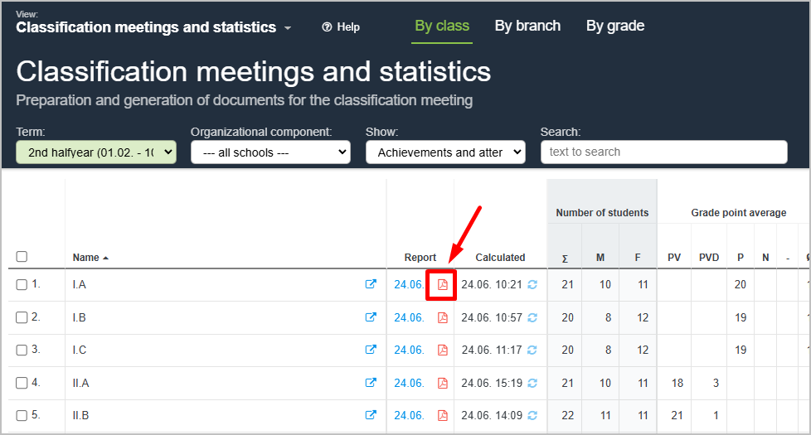Open the Help link
The image size is (811, 435).
point(341,27)
